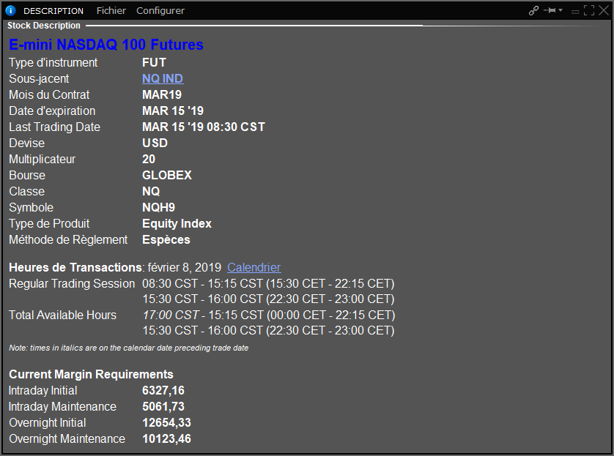The image size is (614, 456).
Task: Select the Current Margin Requirements heading
Action: 91,374
